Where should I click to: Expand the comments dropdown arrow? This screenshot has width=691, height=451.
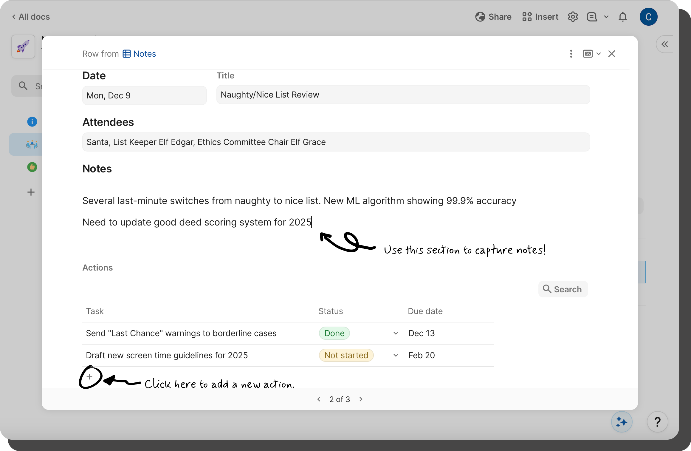(606, 17)
